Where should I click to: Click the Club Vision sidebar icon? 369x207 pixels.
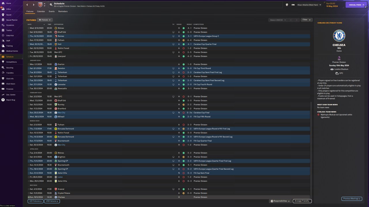pos(3,84)
